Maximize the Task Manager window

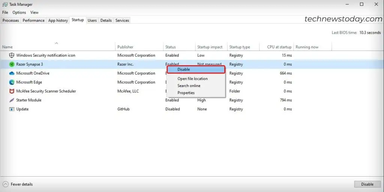pyautogui.click(x=361, y=4)
